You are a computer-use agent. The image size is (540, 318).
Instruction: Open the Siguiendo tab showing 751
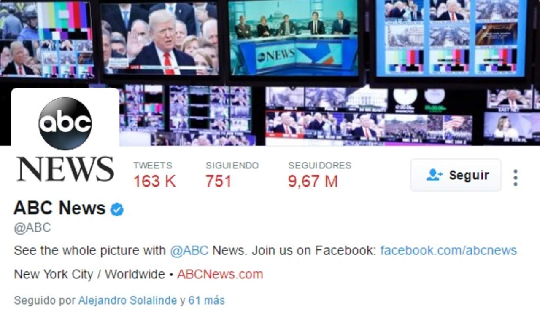pos(232,175)
